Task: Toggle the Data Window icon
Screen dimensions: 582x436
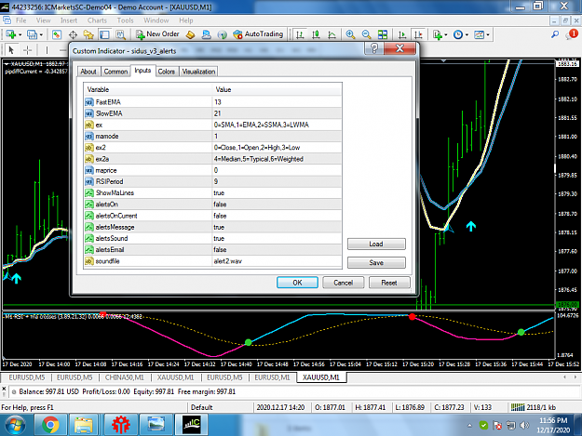Action: tap(73, 34)
